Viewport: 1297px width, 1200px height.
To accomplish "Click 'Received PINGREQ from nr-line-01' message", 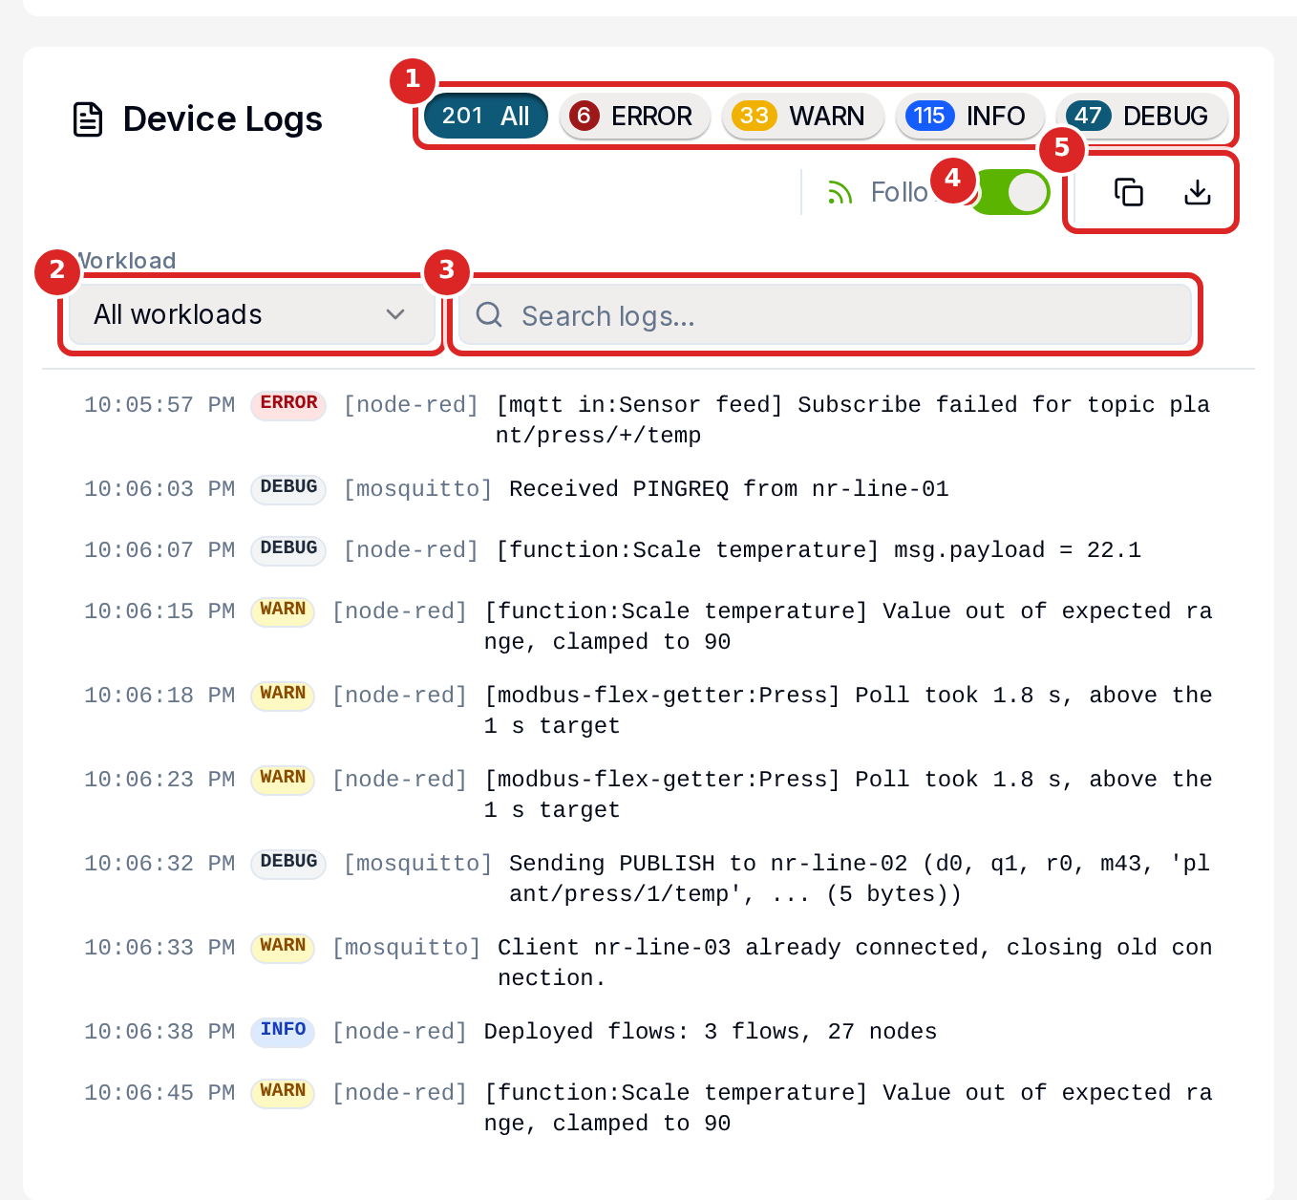I will point(729,489).
